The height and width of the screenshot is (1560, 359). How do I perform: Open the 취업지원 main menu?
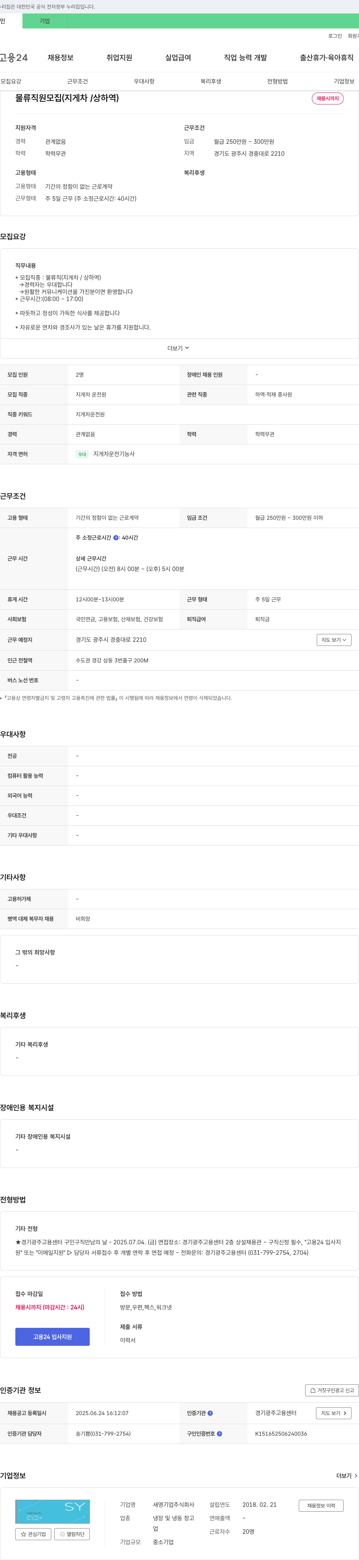pyautogui.click(x=119, y=58)
